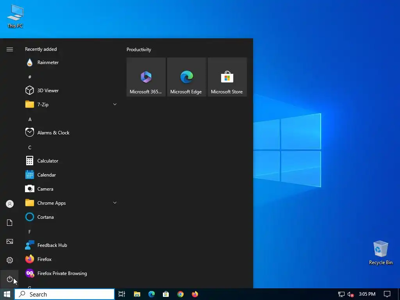Launch Edge from the taskbar

pos(152,295)
